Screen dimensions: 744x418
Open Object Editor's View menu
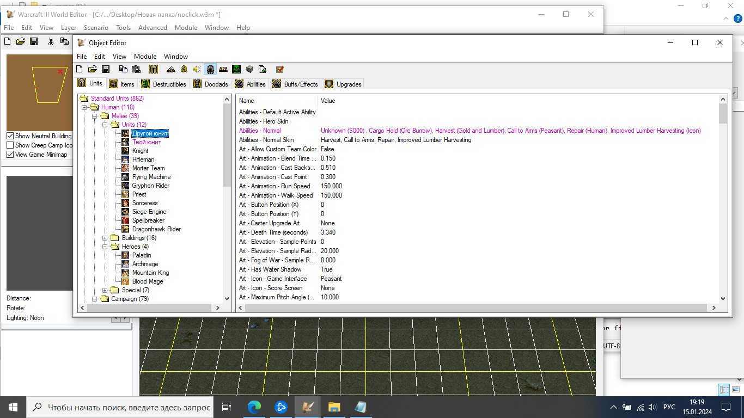[x=119, y=56]
